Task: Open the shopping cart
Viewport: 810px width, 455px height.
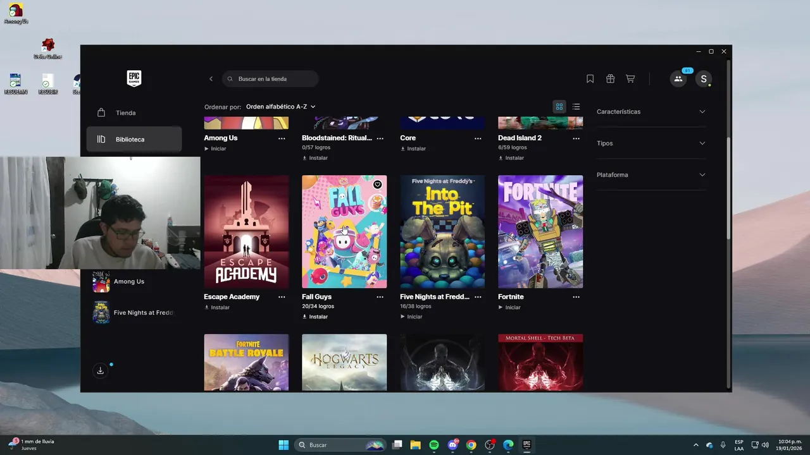Action: coord(630,79)
